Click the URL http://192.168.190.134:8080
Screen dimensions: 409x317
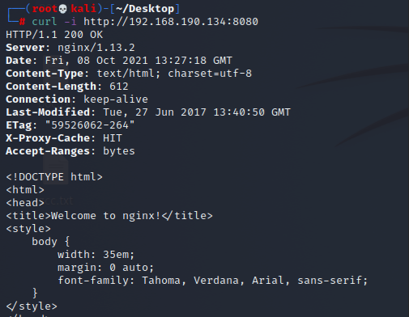tap(171, 22)
